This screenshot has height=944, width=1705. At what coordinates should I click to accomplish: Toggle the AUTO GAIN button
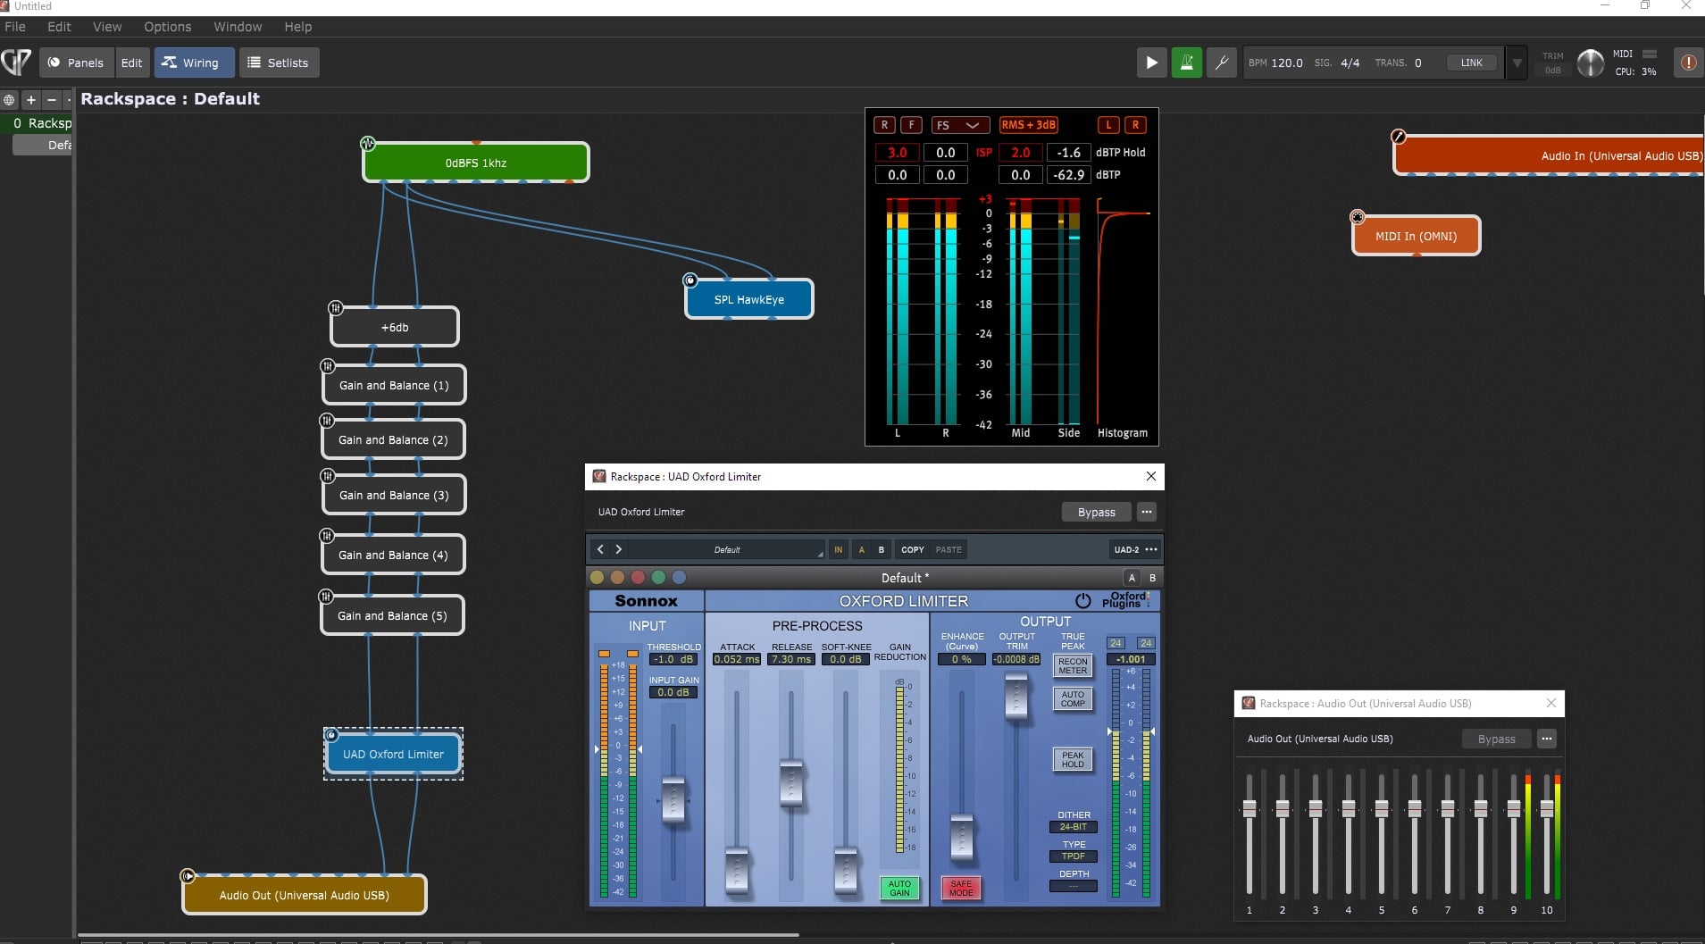click(x=899, y=888)
